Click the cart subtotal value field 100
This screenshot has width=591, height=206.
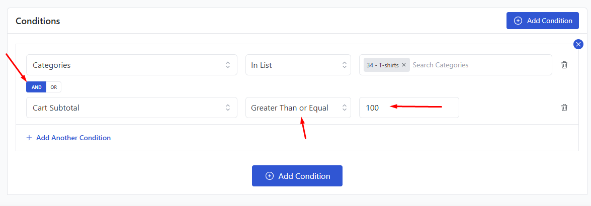[x=409, y=108]
